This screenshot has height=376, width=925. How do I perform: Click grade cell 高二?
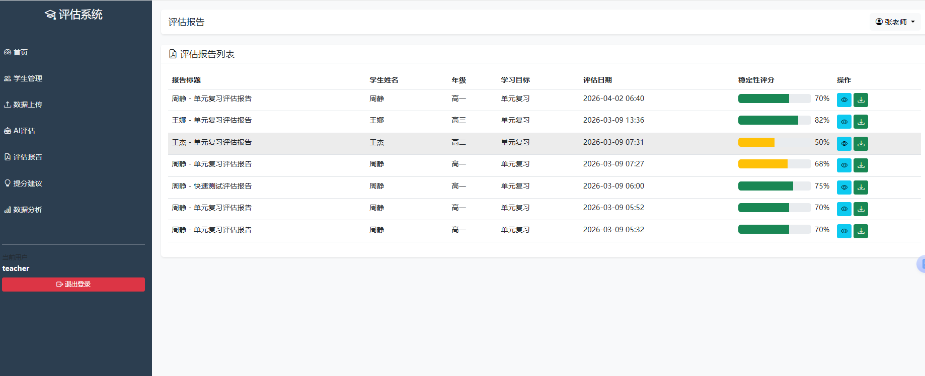[x=459, y=142]
